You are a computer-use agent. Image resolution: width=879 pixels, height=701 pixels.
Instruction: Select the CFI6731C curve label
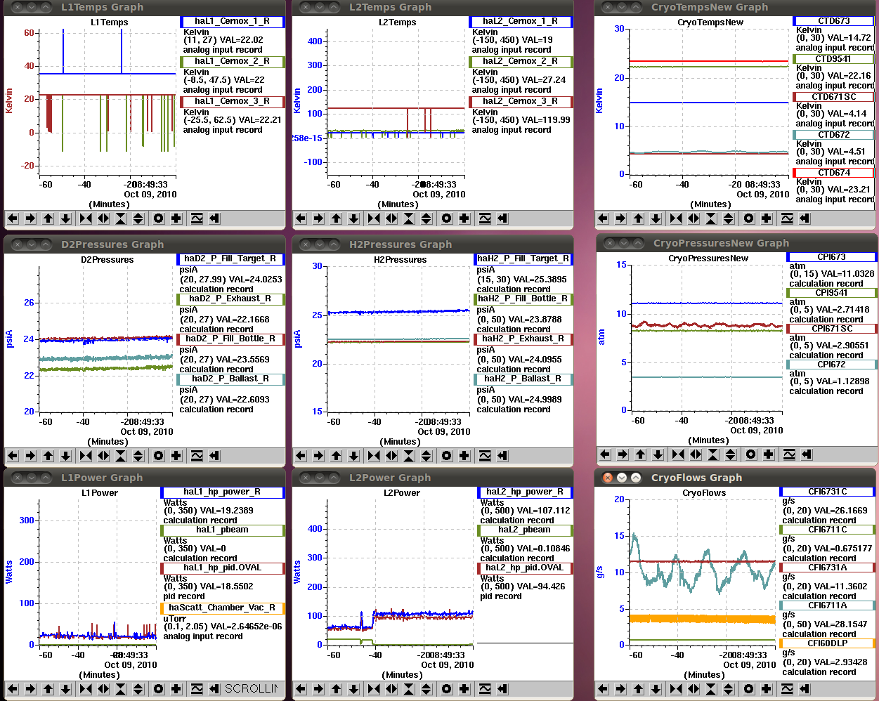(x=828, y=492)
